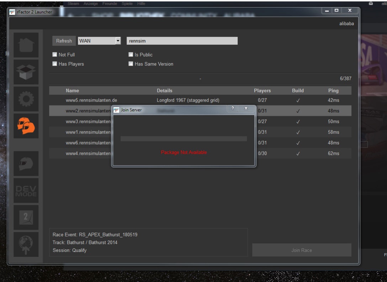This screenshot has height=282, width=387.
Task: Check the Is Public filter
Action: (x=131, y=55)
